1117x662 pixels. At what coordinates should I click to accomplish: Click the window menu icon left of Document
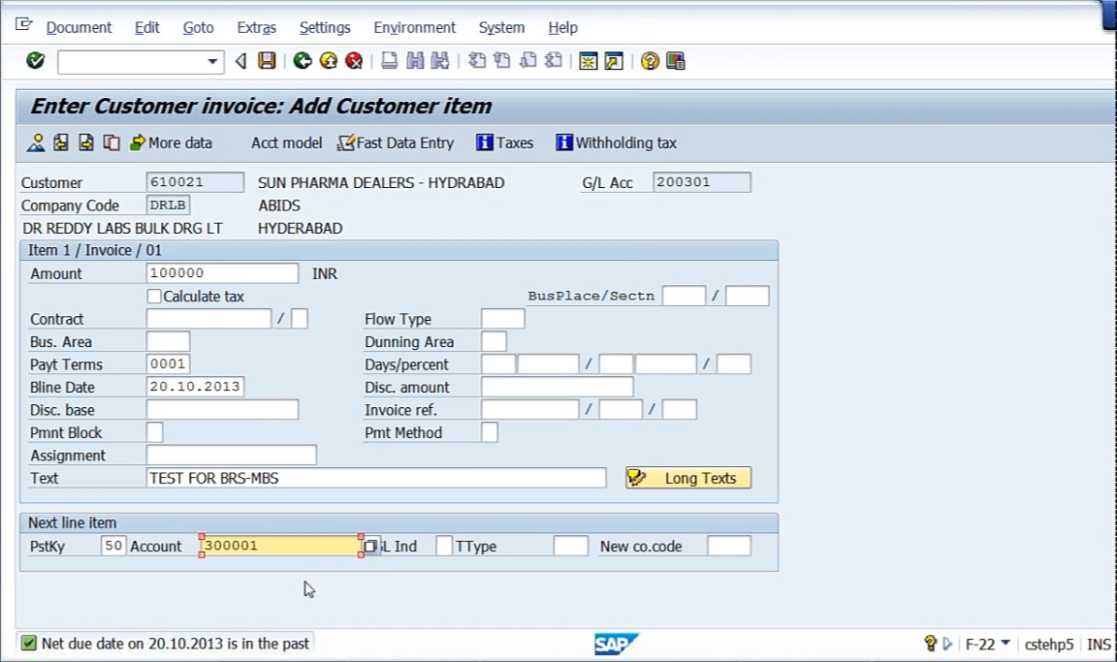(23, 25)
